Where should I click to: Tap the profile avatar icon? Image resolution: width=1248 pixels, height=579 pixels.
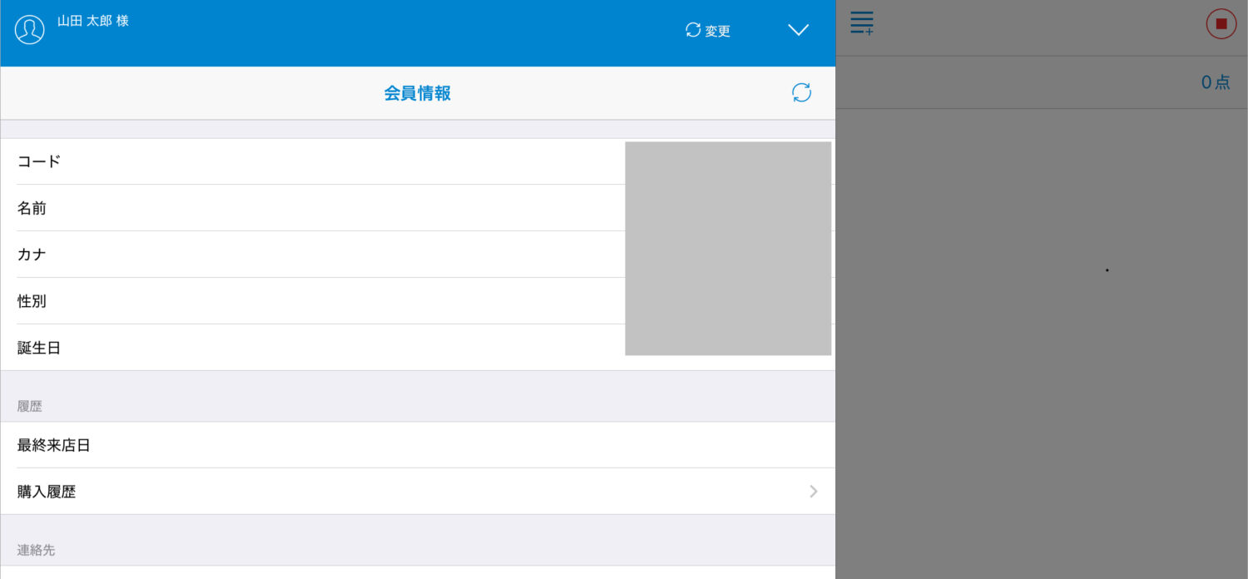point(29,29)
